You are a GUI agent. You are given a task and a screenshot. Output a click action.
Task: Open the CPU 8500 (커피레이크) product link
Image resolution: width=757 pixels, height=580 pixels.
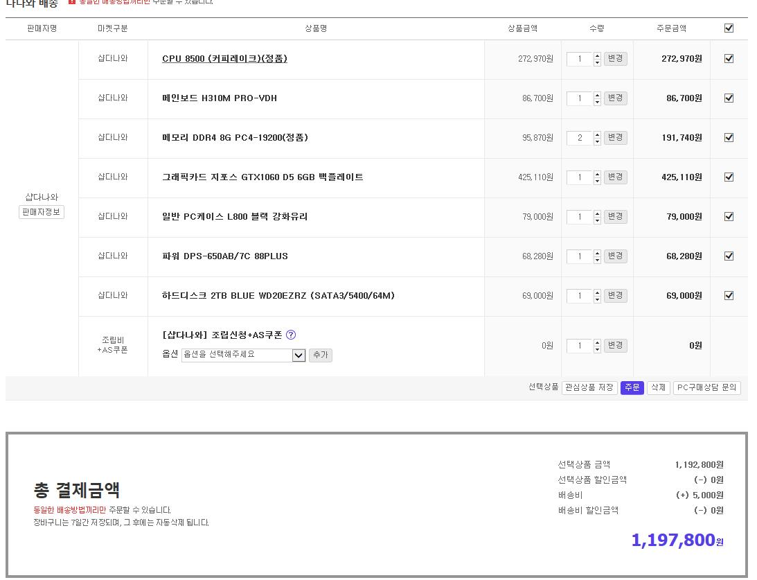point(224,59)
